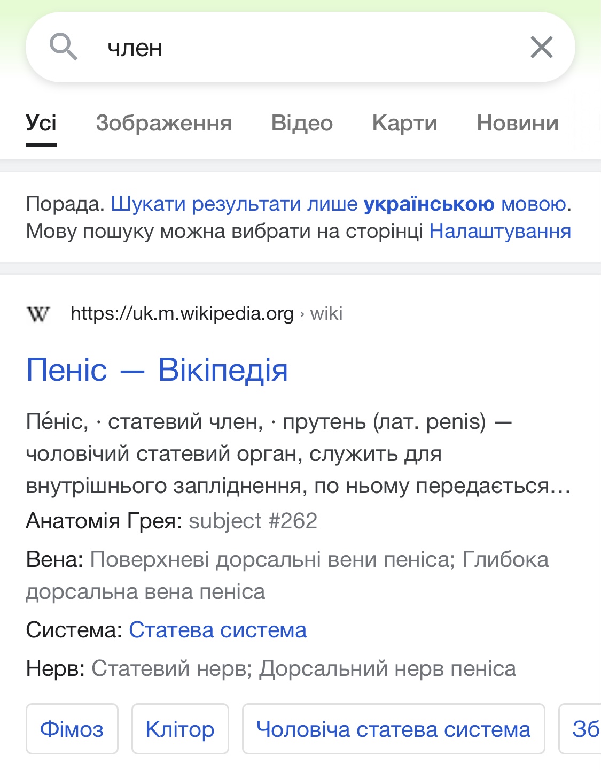The image size is (601, 770).
Task: Tap the 'Клітор' related chip
Action: click(x=180, y=729)
